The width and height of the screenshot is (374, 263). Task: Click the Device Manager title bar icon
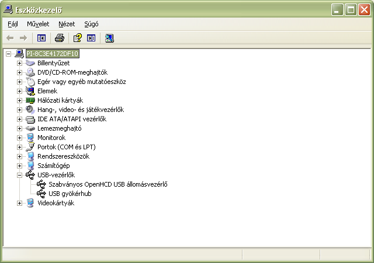[8, 10]
